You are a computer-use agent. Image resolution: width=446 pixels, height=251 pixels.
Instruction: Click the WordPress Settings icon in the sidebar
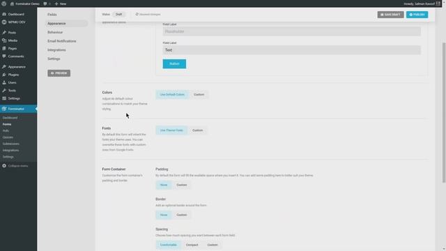coord(4,98)
